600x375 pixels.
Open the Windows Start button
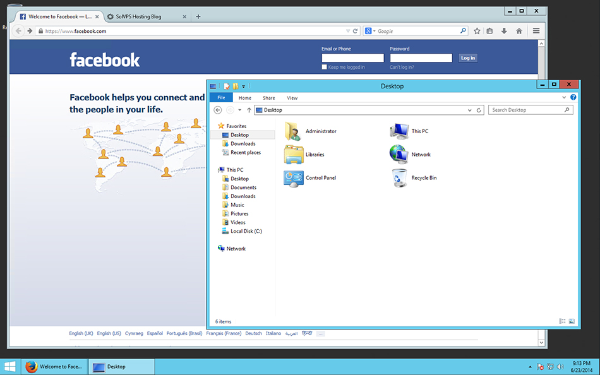coord(9,367)
